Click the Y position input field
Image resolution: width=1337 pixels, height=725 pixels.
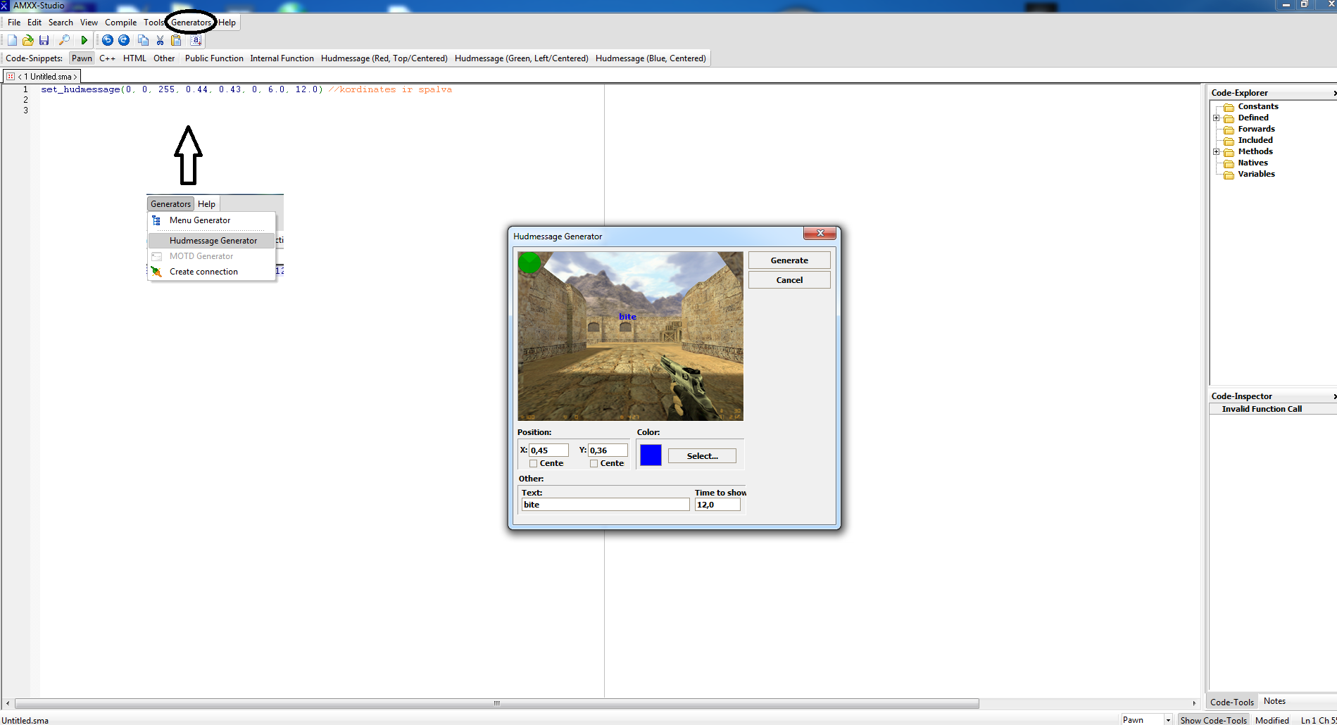coord(608,450)
